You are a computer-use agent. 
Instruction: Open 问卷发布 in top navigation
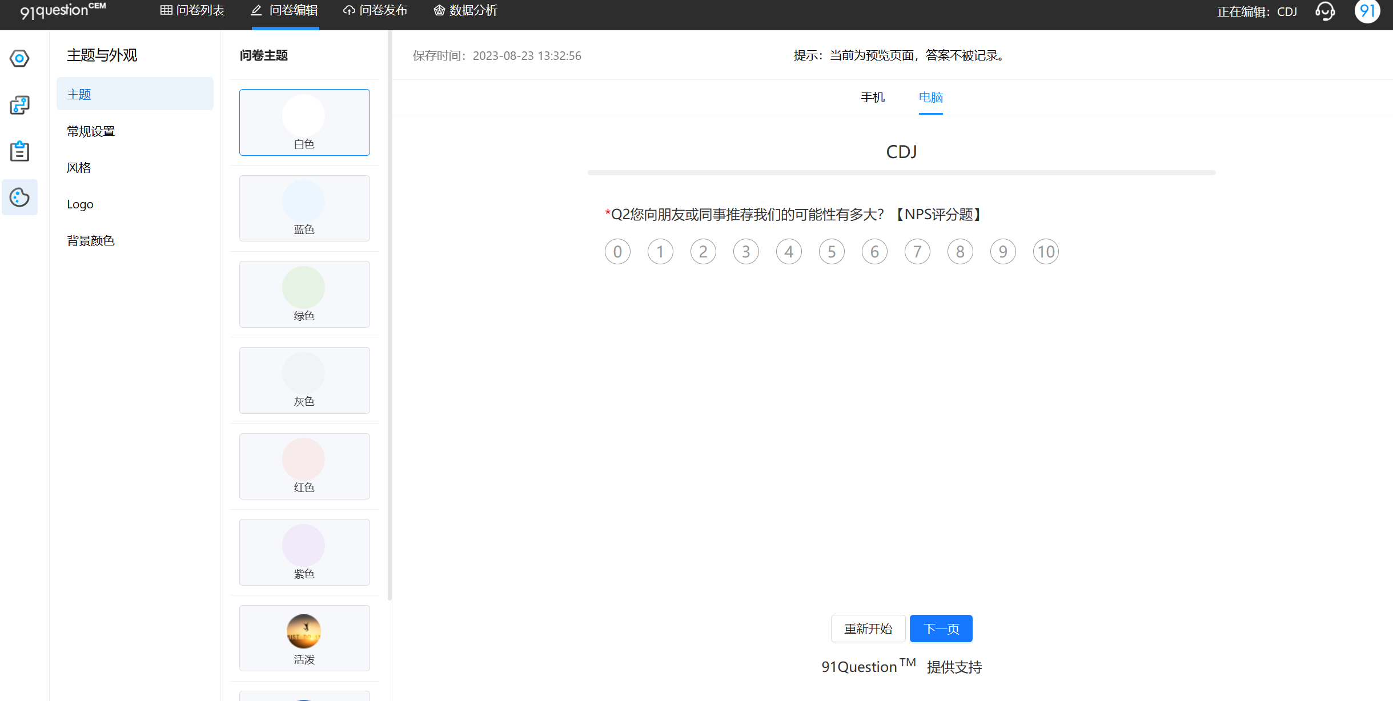[375, 10]
